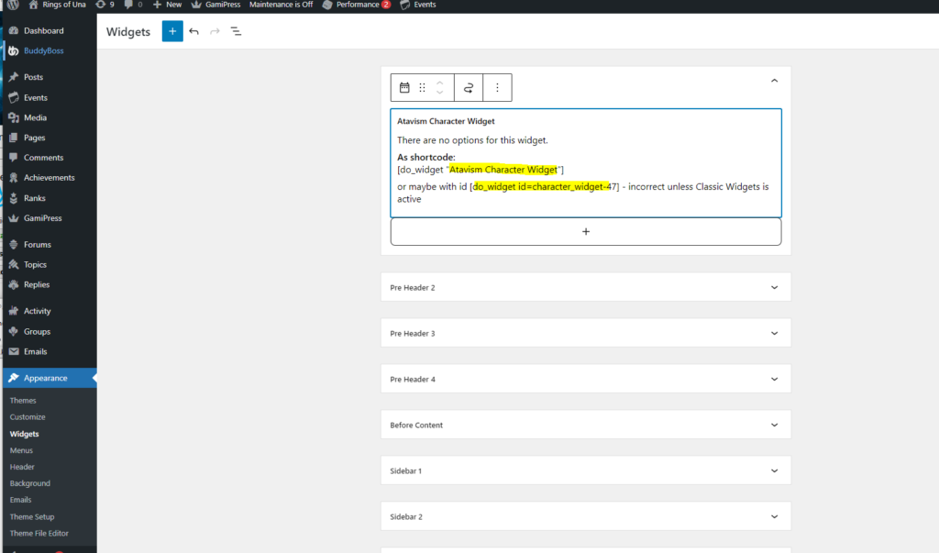
Task: Go to the GamiPress sidebar menu
Action: [x=42, y=218]
